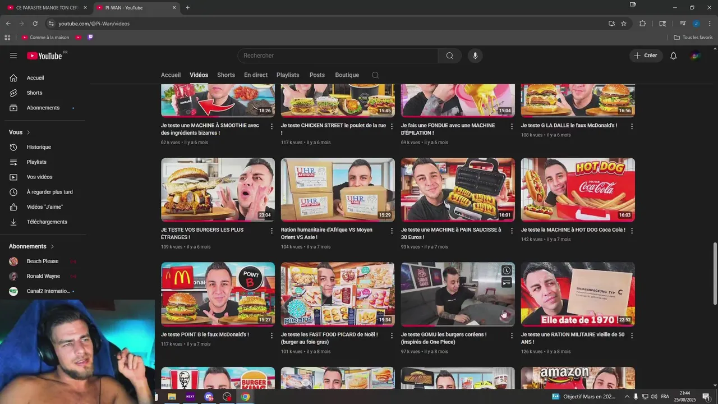The width and height of the screenshot is (718, 404).
Task: Add GOMU video to queue icon
Action: coord(507,283)
